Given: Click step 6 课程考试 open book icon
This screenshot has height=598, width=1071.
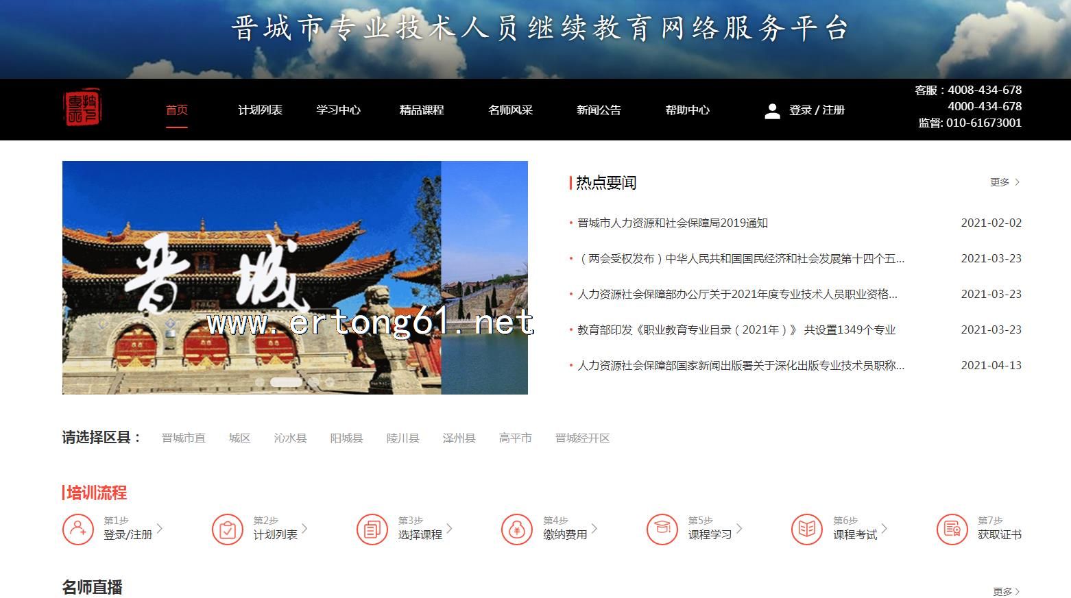Looking at the screenshot, I should coord(807,530).
